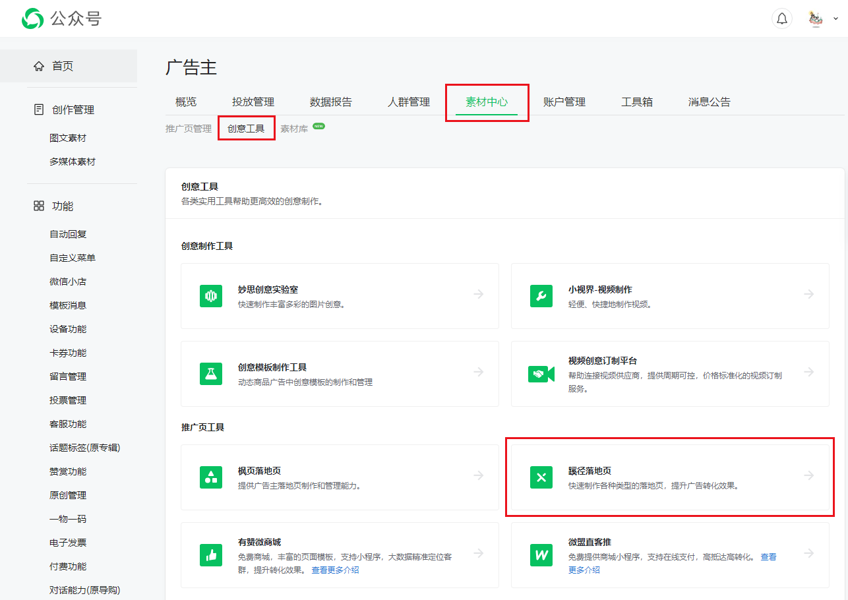Click the 功能 grid icon
This screenshot has height=600, width=848.
click(38, 206)
